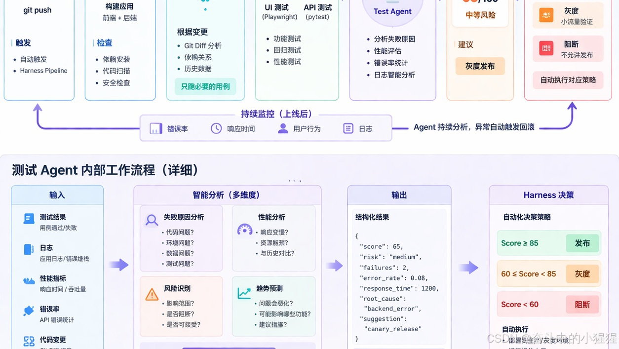Click the 问题会恶化? bullet under 趋势预测
The image size is (619, 349).
click(x=275, y=303)
